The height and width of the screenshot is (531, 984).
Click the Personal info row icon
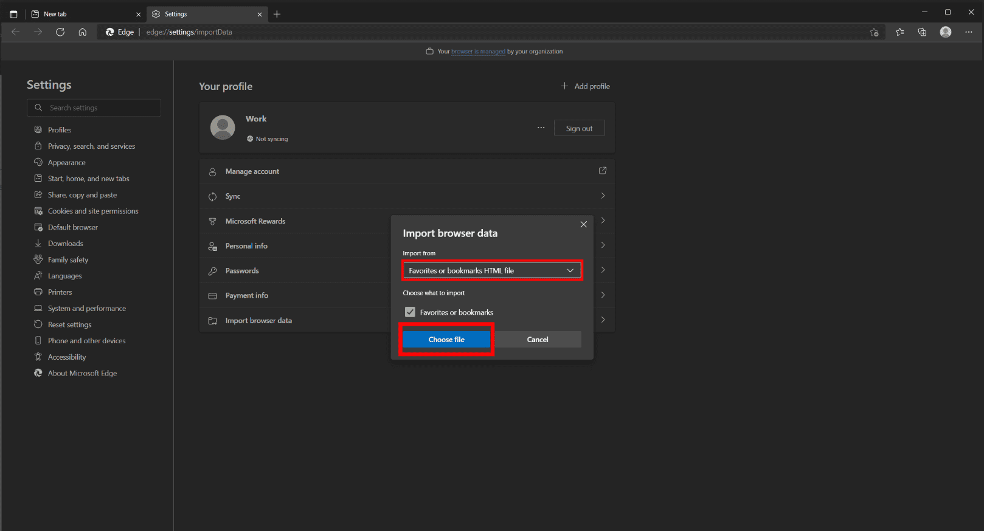click(212, 246)
